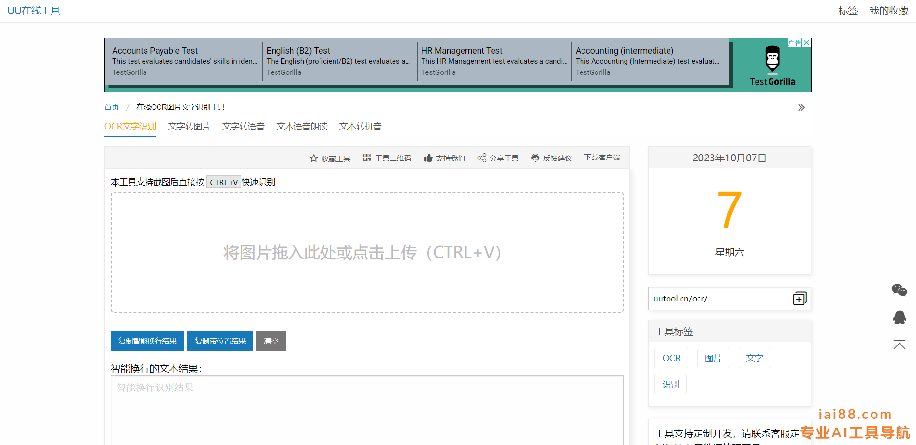
Task: Focus the 智能换行识别结果 text area
Action: coord(367,411)
